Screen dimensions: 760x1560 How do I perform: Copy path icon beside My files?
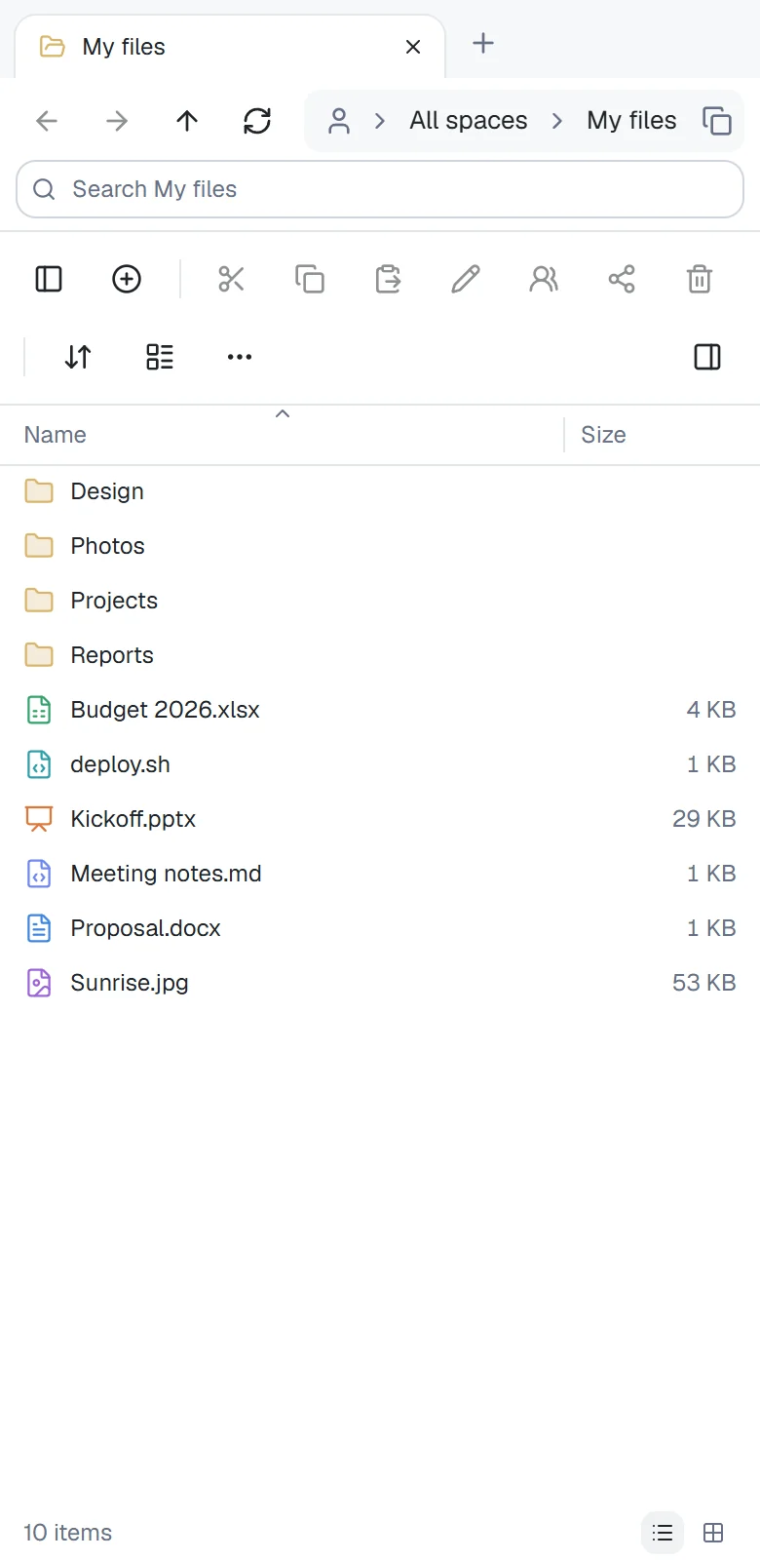[717, 121]
